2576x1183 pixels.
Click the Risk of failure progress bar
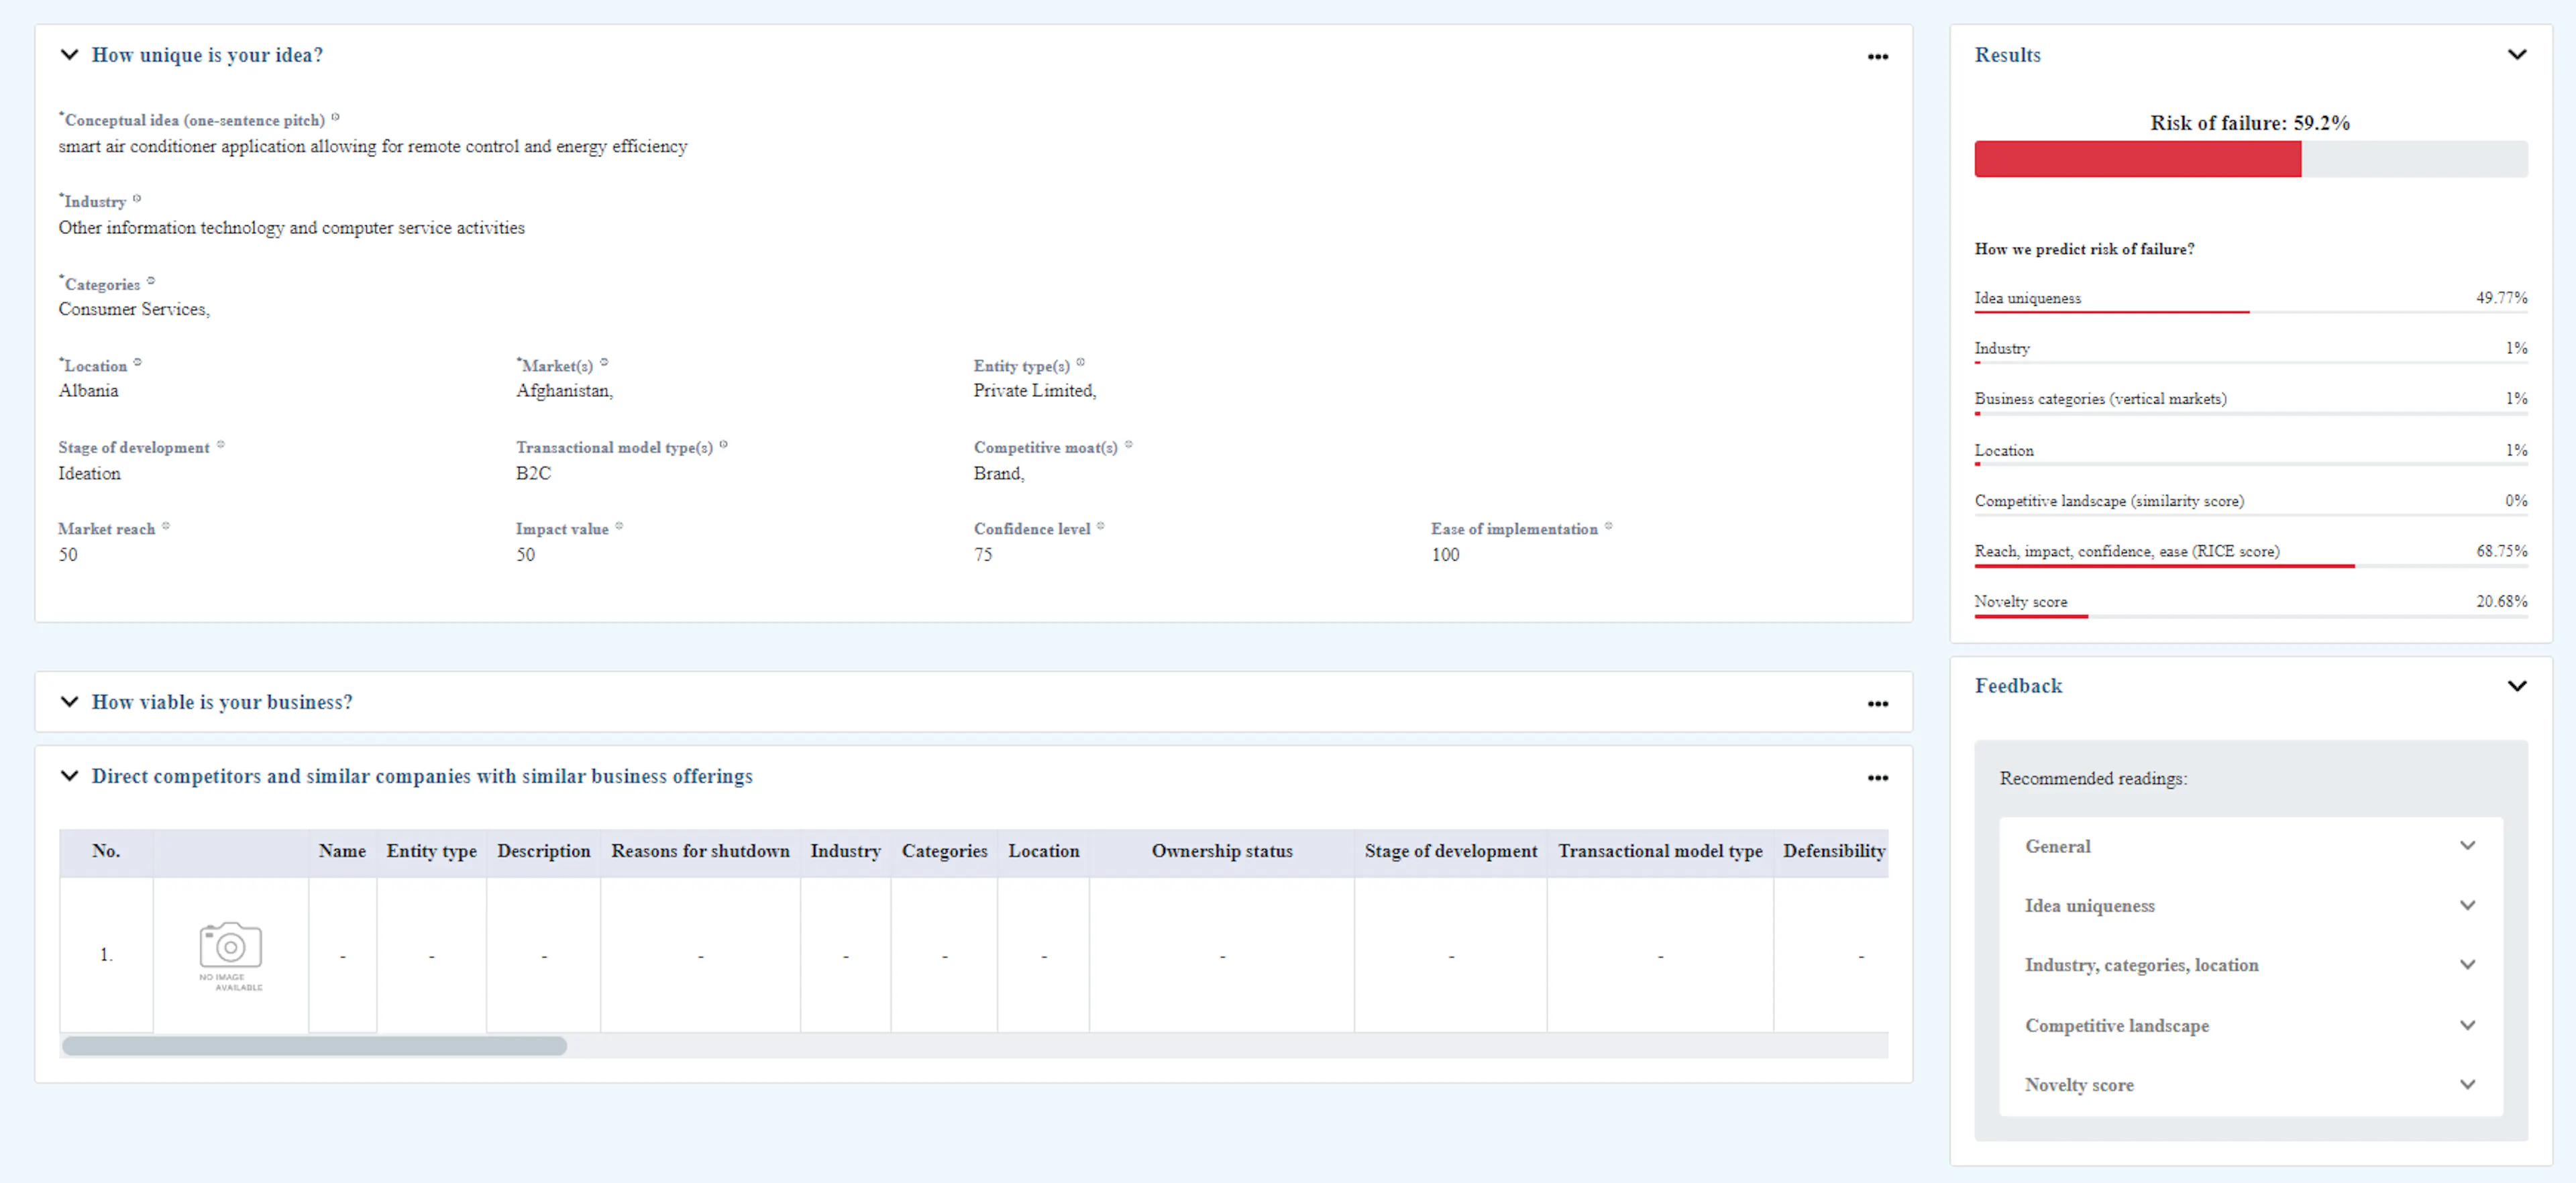(x=2250, y=159)
